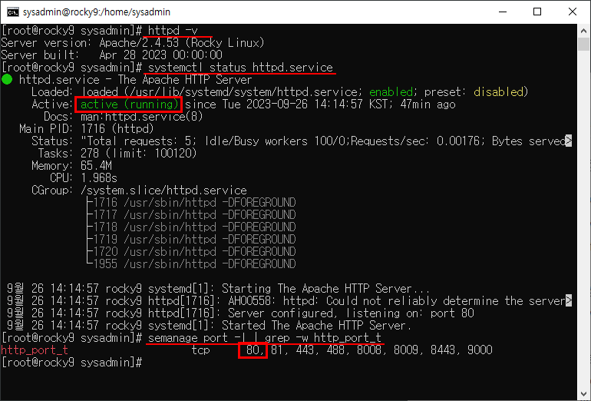This screenshot has width=591, height=401.
Task: Click the Tasks value '278 (limit: 100120)'
Action: click(139, 153)
